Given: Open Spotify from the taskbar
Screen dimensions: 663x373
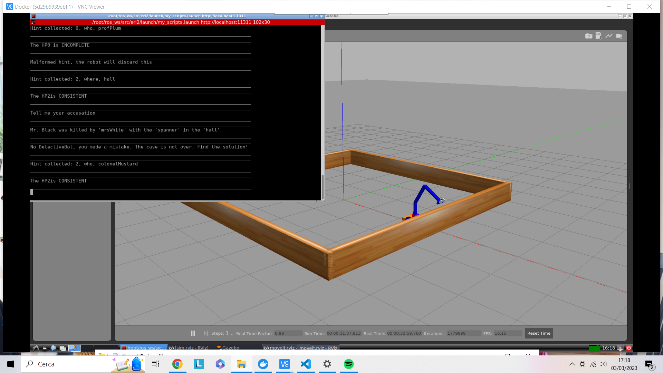Looking at the screenshot, I should click(x=349, y=364).
